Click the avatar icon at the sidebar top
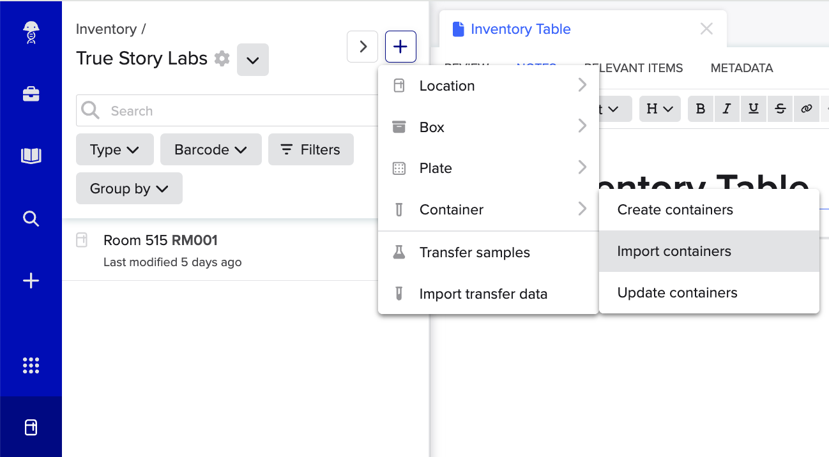Screen dimensions: 829x457 [x=31, y=31]
